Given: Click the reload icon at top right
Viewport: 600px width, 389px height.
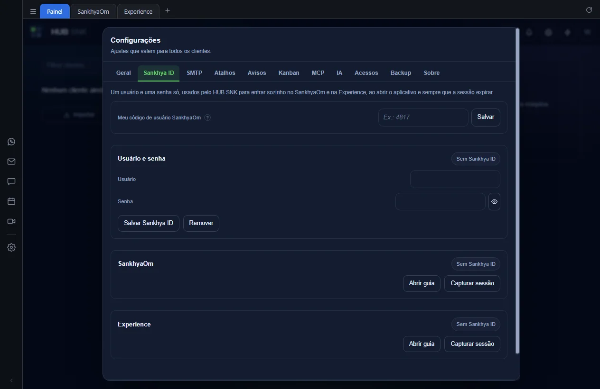Looking at the screenshot, I should pyautogui.click(x=589, y=10).
